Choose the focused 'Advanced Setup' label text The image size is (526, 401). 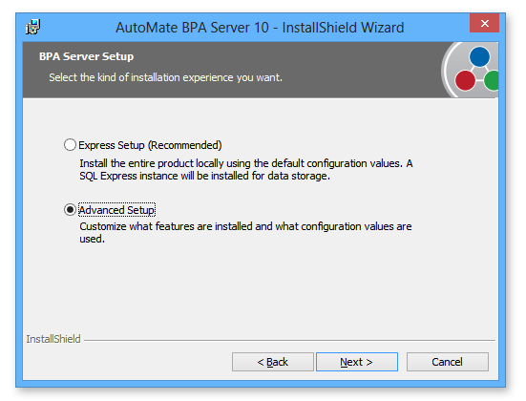116,210
